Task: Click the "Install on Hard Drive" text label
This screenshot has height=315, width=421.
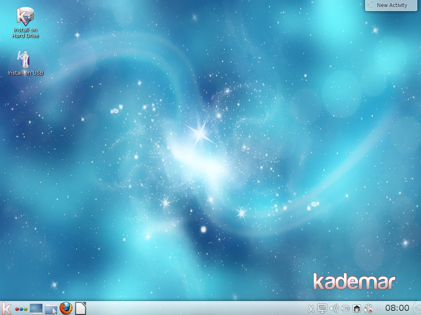Action: (x=25, y=33)
